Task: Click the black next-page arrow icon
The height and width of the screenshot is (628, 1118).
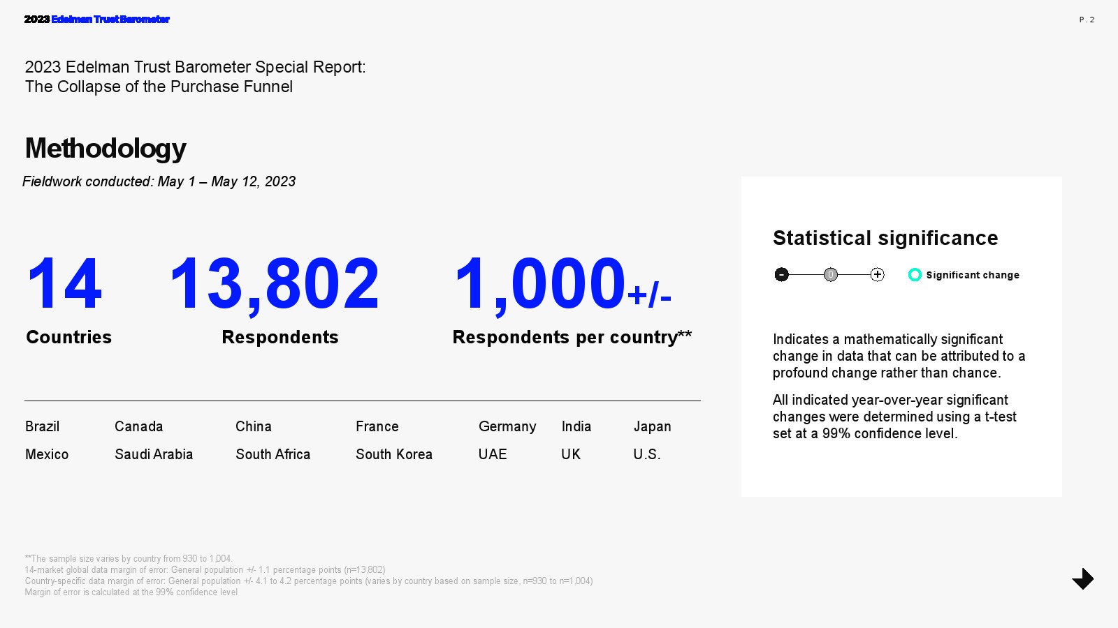Action: (1082, 578)
